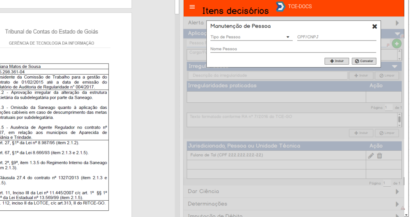Click page number field under Irregularidades praticadas
Image resolution: width=410 pixels, height=217 pixels.
point(387,107)
